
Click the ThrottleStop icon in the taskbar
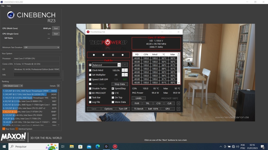point(115,147)
